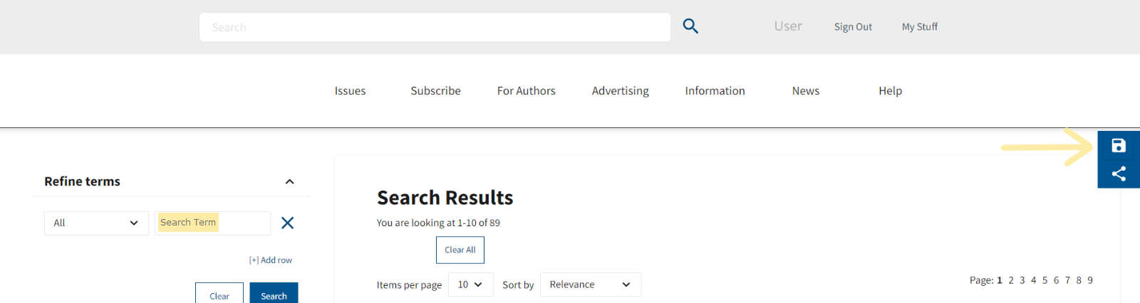Go to the Subscribe page
Screen dimensions: 1140x303
pyautogui.click(x=435, y=91)
